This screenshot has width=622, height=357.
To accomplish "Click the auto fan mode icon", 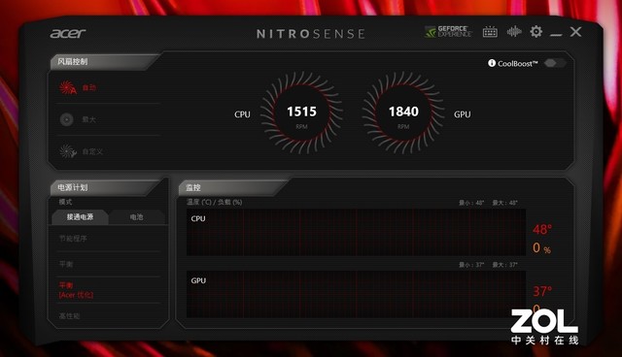I will (x=67, y=87).
